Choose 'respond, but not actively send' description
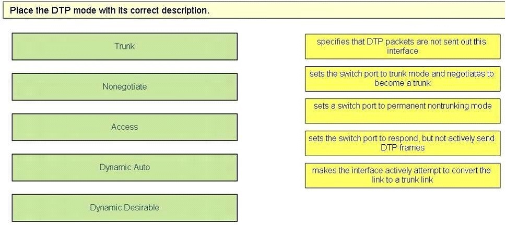 pos(403,143)
